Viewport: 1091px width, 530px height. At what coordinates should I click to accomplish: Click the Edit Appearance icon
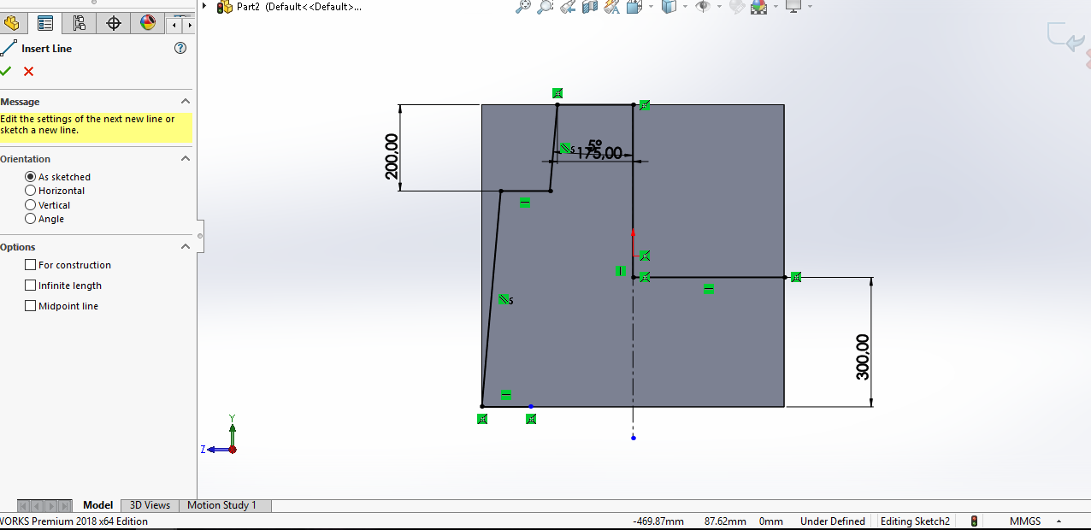click(737, 7)
